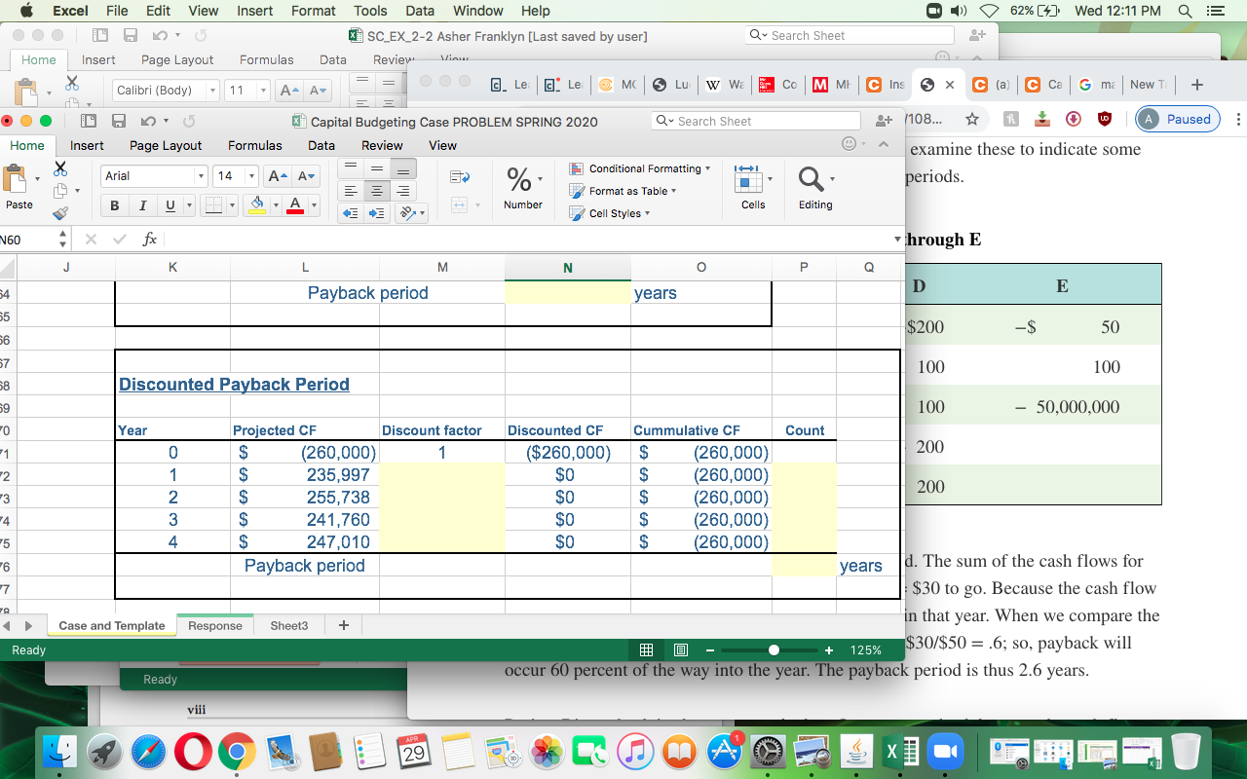Click the red font color button

pyautogui.click(x=294, y=206)
